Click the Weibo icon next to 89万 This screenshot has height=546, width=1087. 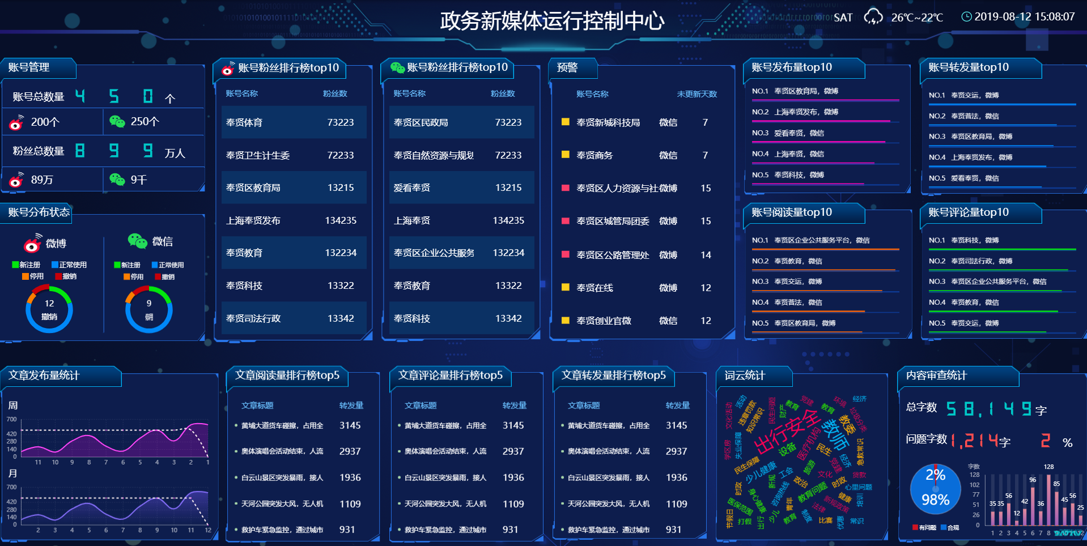(x=16, y=180)
